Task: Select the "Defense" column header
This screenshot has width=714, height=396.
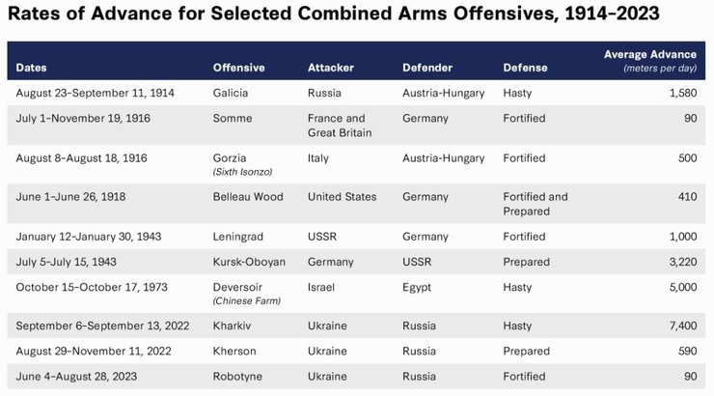Action: pyautogui.click(x=525, y=68)
